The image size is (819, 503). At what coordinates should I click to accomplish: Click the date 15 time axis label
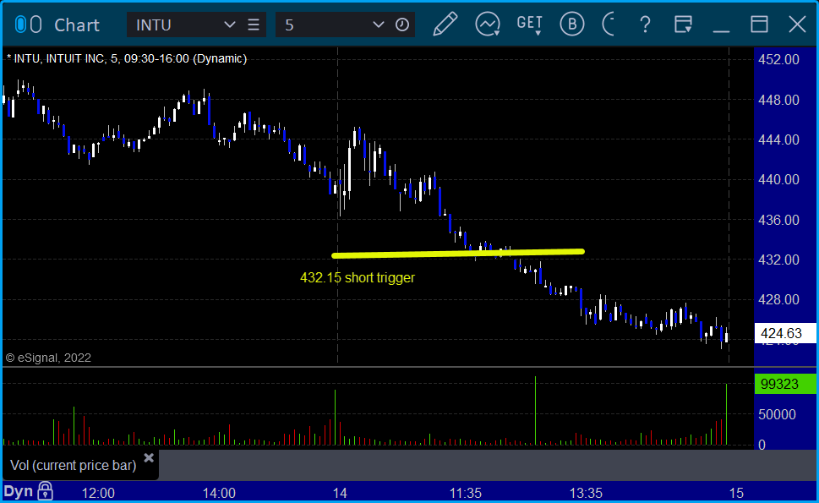(736, 493)
